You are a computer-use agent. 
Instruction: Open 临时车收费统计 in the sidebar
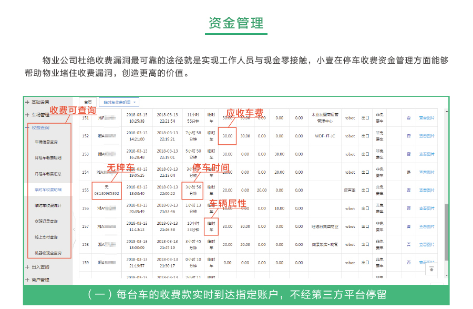(x=48, y=205)
